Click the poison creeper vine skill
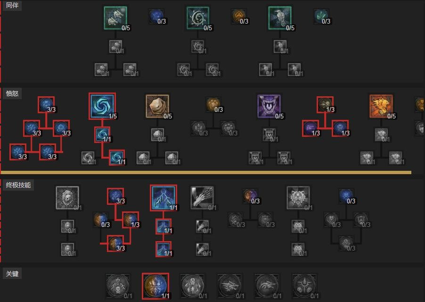The image size is (425, 302). [198, 18]
